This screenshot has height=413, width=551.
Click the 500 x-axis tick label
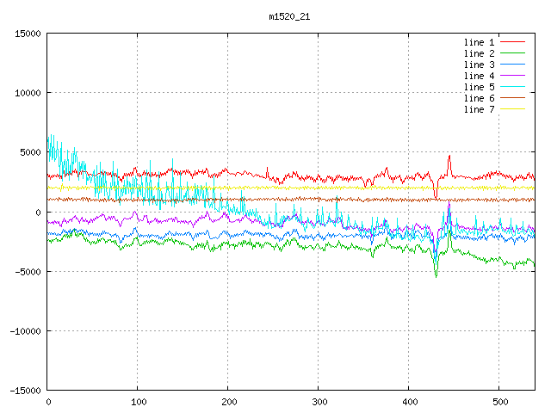point(498,402)
